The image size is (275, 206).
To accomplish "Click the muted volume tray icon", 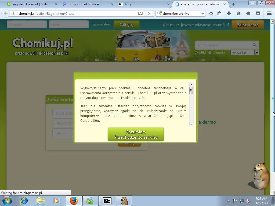I will [248, 201].
